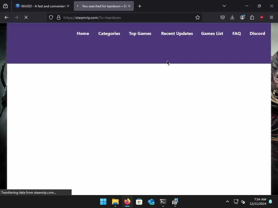
Task: Open the Firefox hamburger application menu
Action: click(271, 17)
